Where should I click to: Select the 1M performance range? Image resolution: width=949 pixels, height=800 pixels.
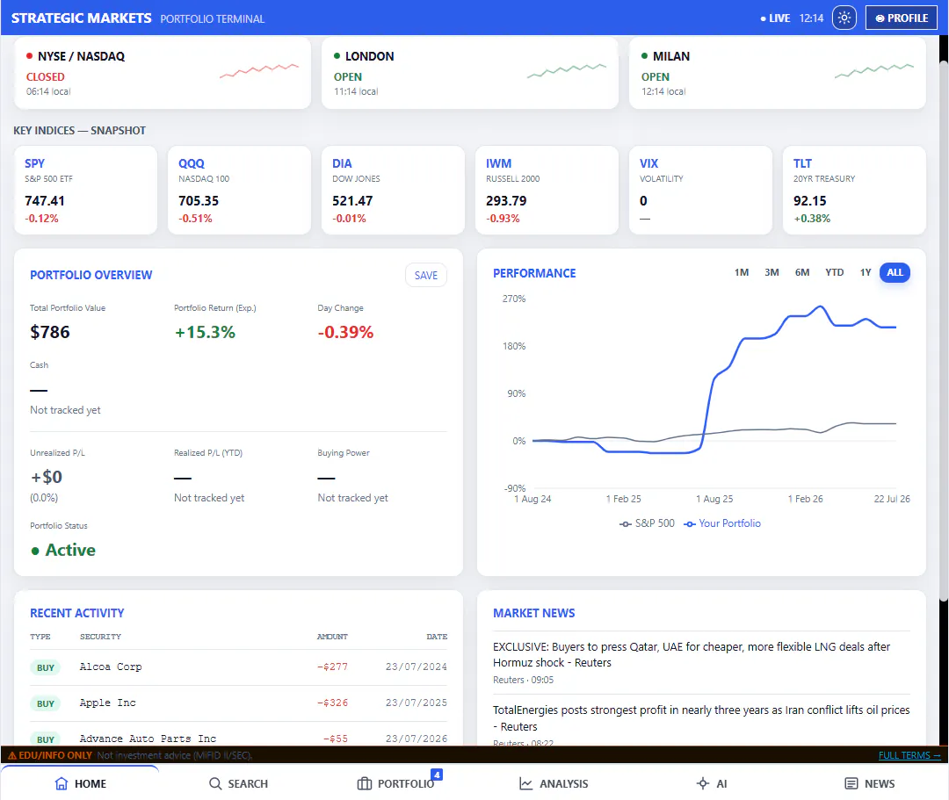(742, 273)
